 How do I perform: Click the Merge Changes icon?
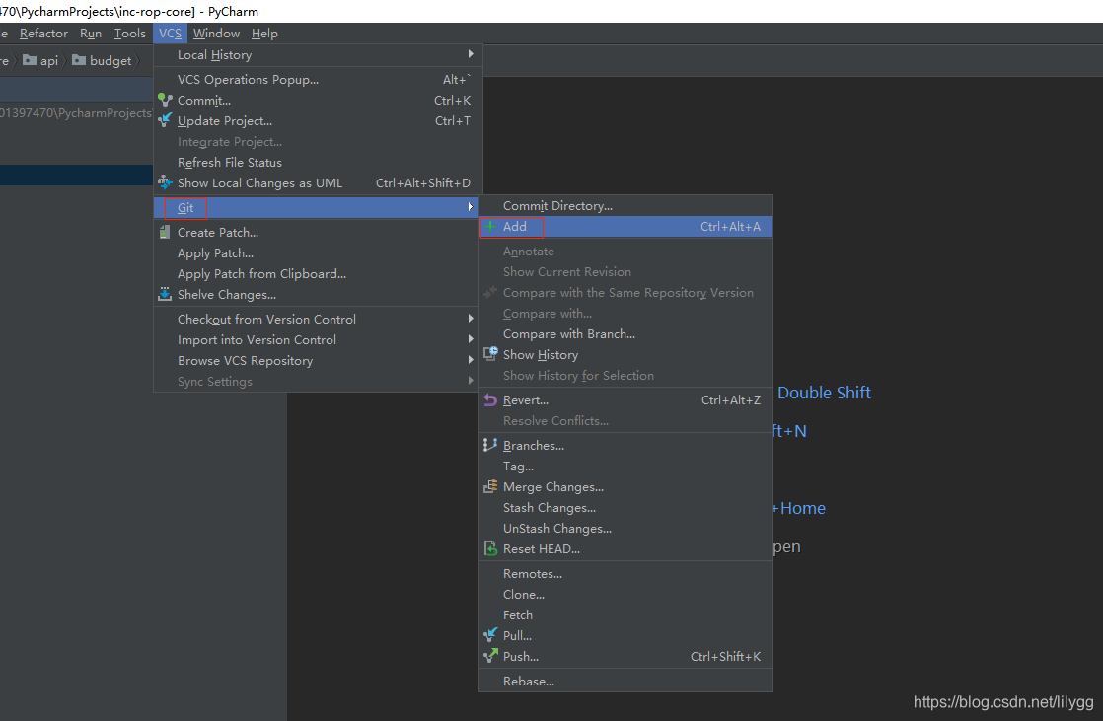click(490, 487)
